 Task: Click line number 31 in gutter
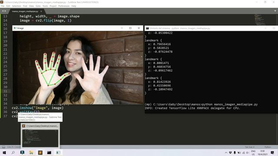coord(5,91)
